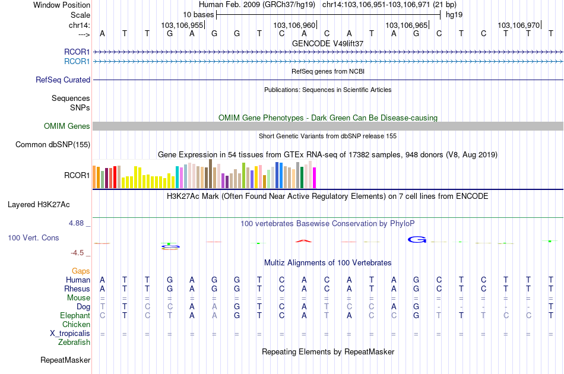Open the RepeatMasker track label
Image resolution: width=564 pixels, height=374 pixels.
[x=65, y=360]
